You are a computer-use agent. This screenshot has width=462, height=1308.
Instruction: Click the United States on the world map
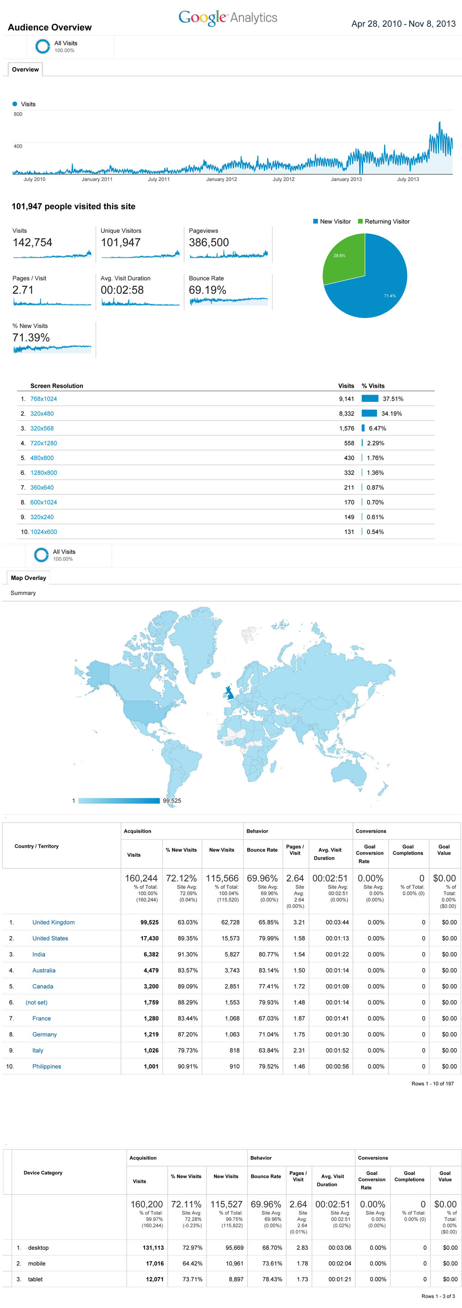[146, 712]
